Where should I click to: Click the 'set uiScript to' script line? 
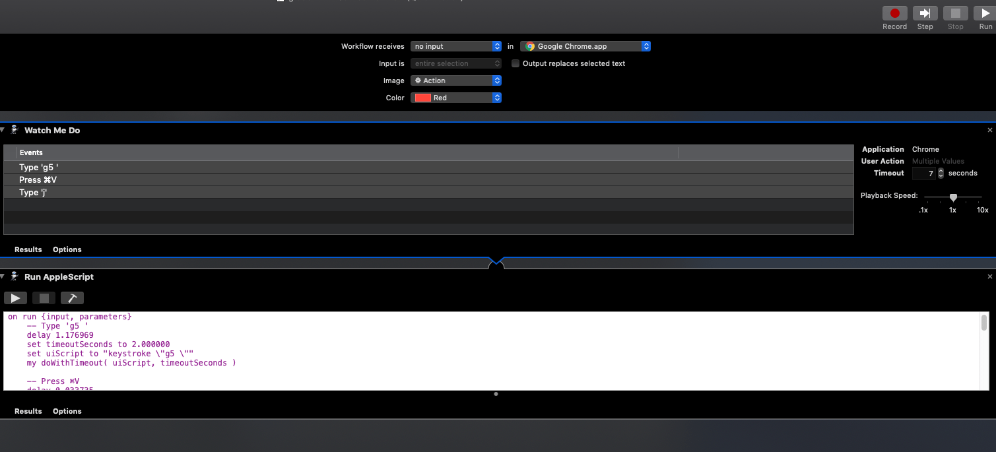point(110,354)
